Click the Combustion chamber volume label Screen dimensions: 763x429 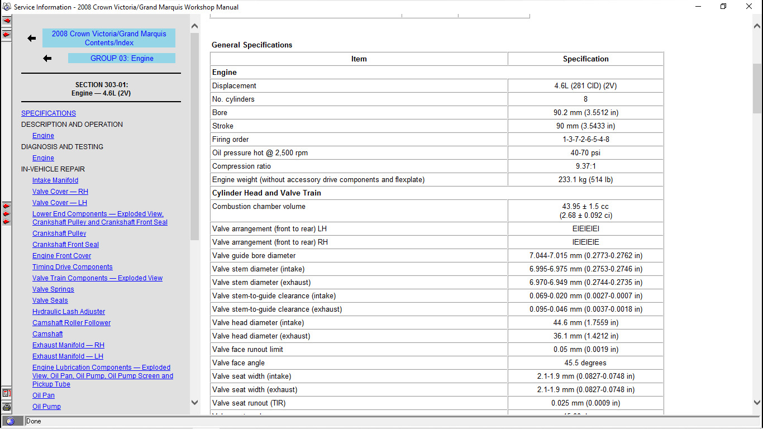[x=259, y=207]
